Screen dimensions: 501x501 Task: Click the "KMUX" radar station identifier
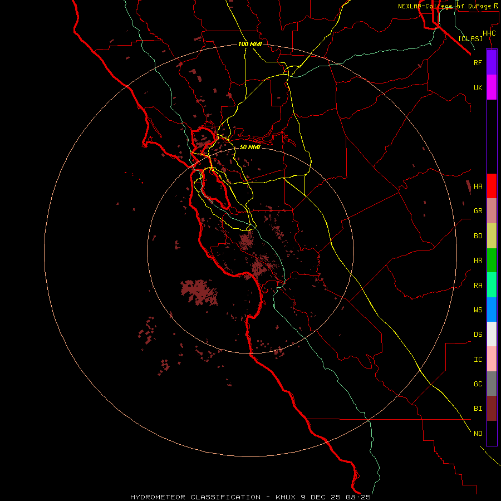pyautogui.click(x=286, y=497)
